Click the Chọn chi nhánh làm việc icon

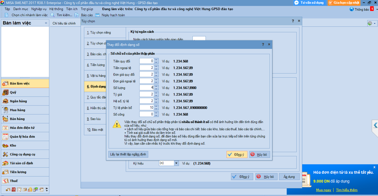coord(6,15)
